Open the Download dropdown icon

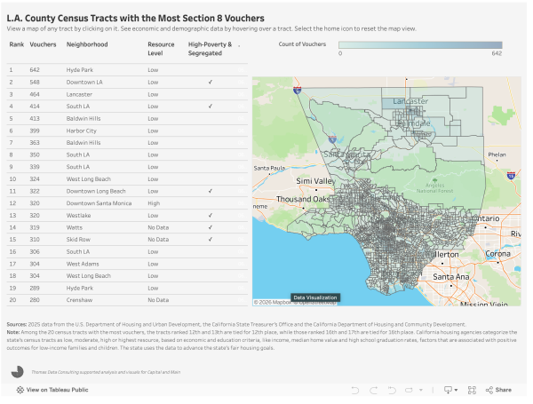450,390
